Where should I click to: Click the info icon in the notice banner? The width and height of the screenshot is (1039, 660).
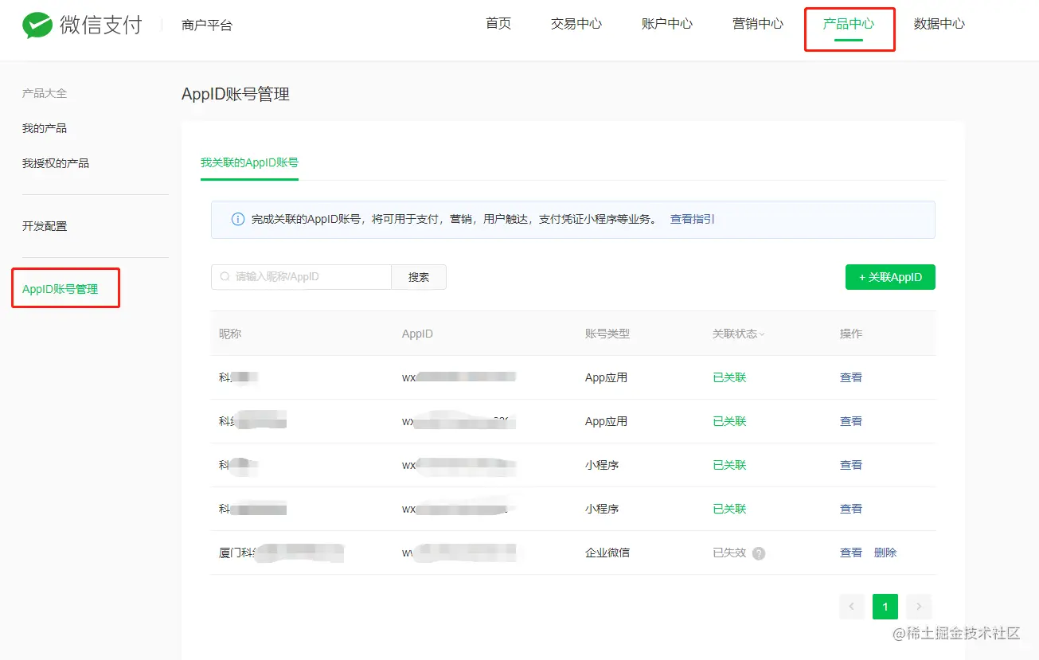click(x=237, y=219)
